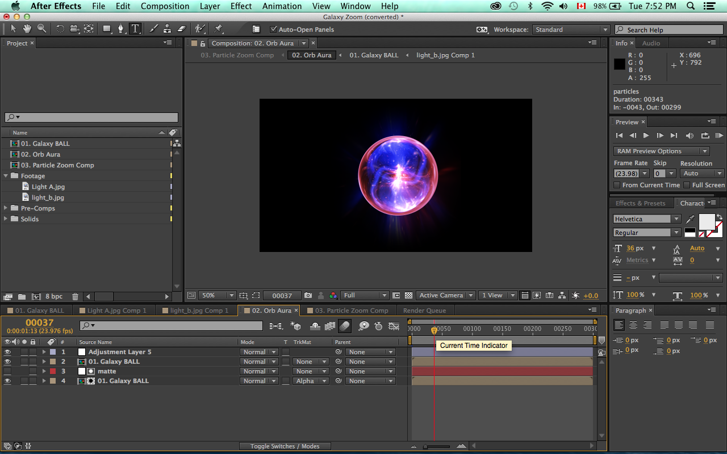
Task: Open the Composition menu
Action: (165, 6)
